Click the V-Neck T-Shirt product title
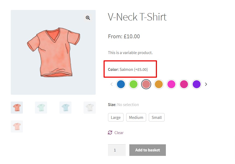 coord(137,17)
